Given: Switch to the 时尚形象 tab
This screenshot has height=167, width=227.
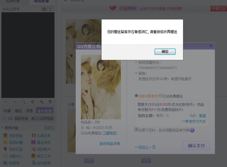Looking at the screenshot, I should [x=42, y=1].
